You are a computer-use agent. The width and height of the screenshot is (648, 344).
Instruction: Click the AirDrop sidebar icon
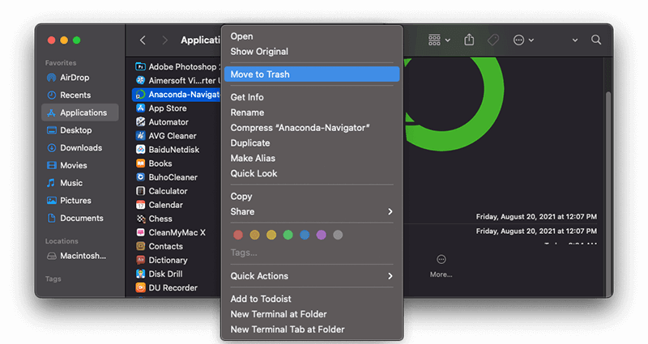click(x=51, y=78)
